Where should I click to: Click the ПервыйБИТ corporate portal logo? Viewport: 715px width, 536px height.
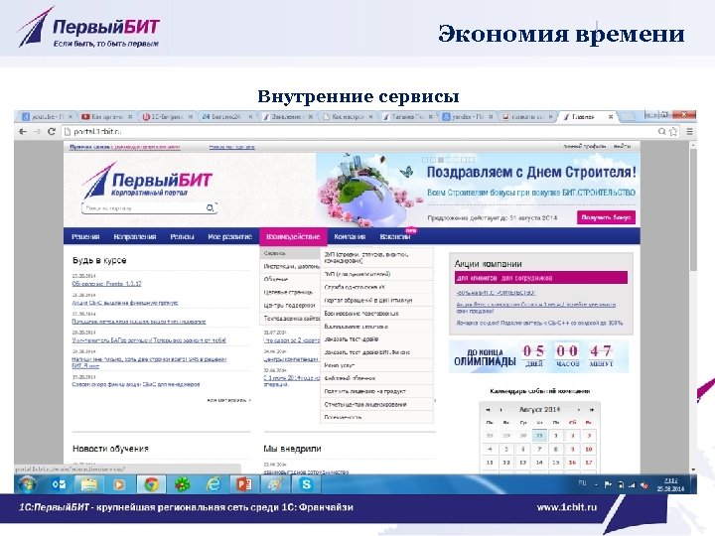point(147,181)
